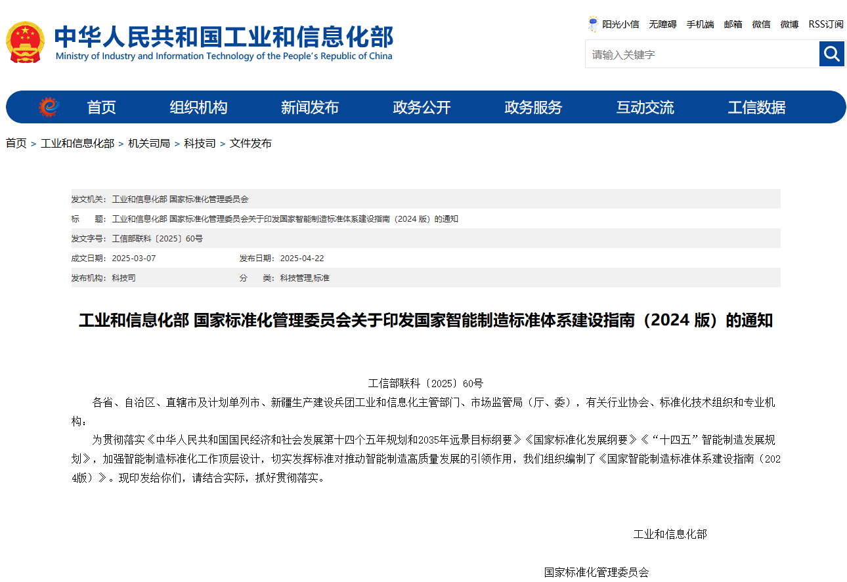Viewport: 847px width, 582px height.
Task: Navigate to 互动交流
Action: (x=645, y=108)
